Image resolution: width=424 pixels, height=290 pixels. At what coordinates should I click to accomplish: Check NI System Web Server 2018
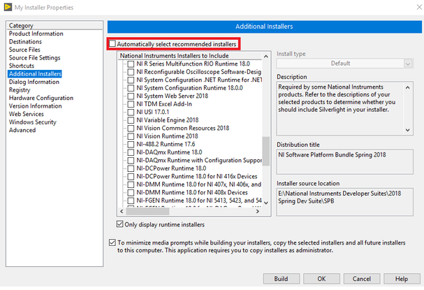(131, 96)
